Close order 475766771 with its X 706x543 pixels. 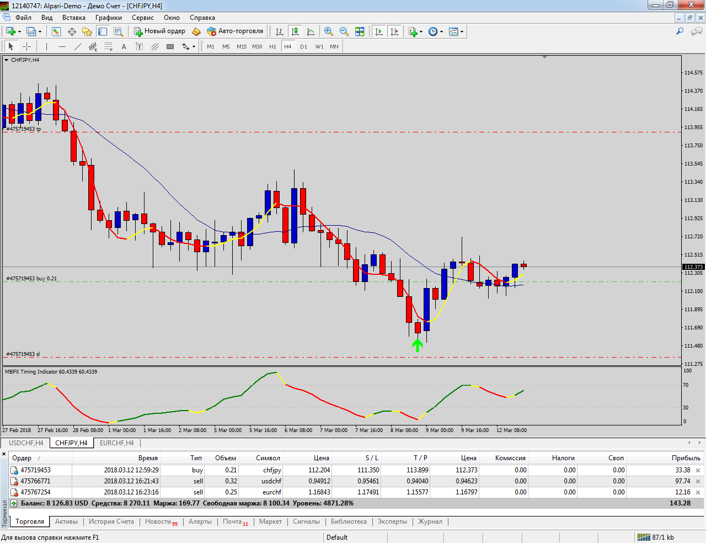pos(698,482)
